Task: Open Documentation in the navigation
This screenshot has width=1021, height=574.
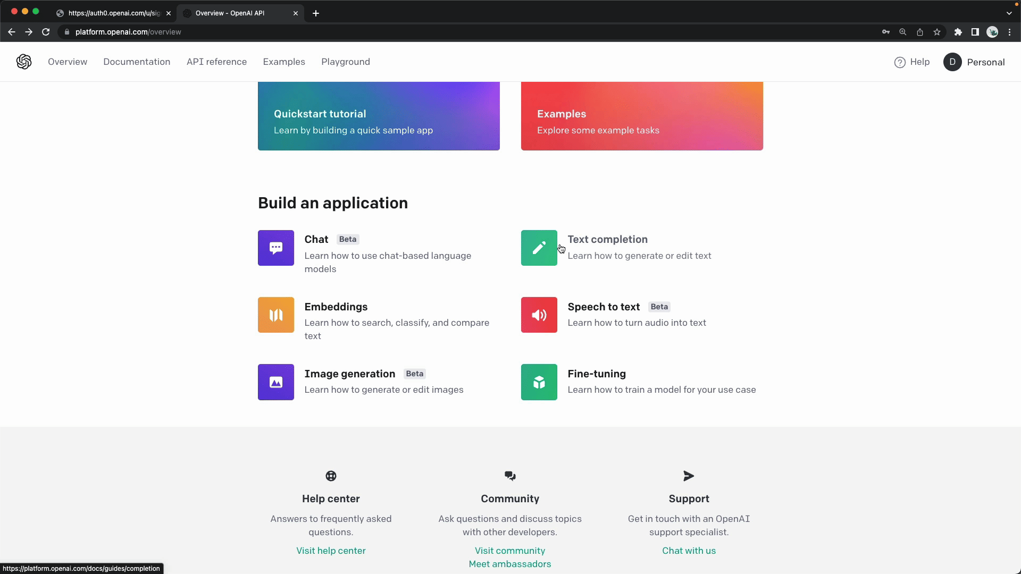Action: point(137,62)
